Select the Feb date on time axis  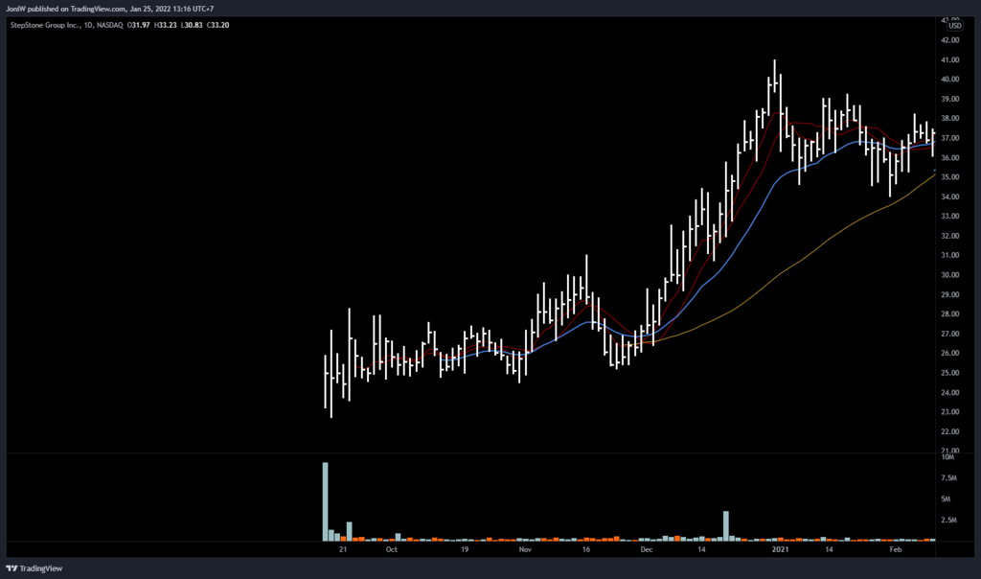(895, 550)
